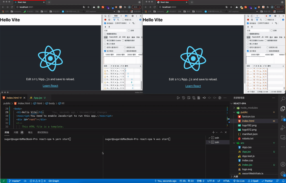
Task: Open editor toolbar more actions ellipsis
Action: [x=225, y=98]
